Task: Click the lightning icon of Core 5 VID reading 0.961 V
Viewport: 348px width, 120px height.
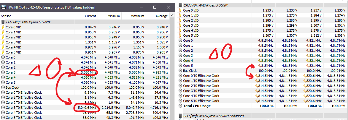Action: pos(3,52)
